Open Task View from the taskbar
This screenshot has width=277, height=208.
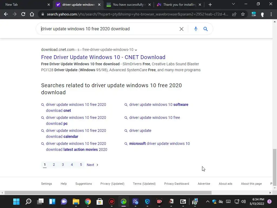click(x=40, y=201)
